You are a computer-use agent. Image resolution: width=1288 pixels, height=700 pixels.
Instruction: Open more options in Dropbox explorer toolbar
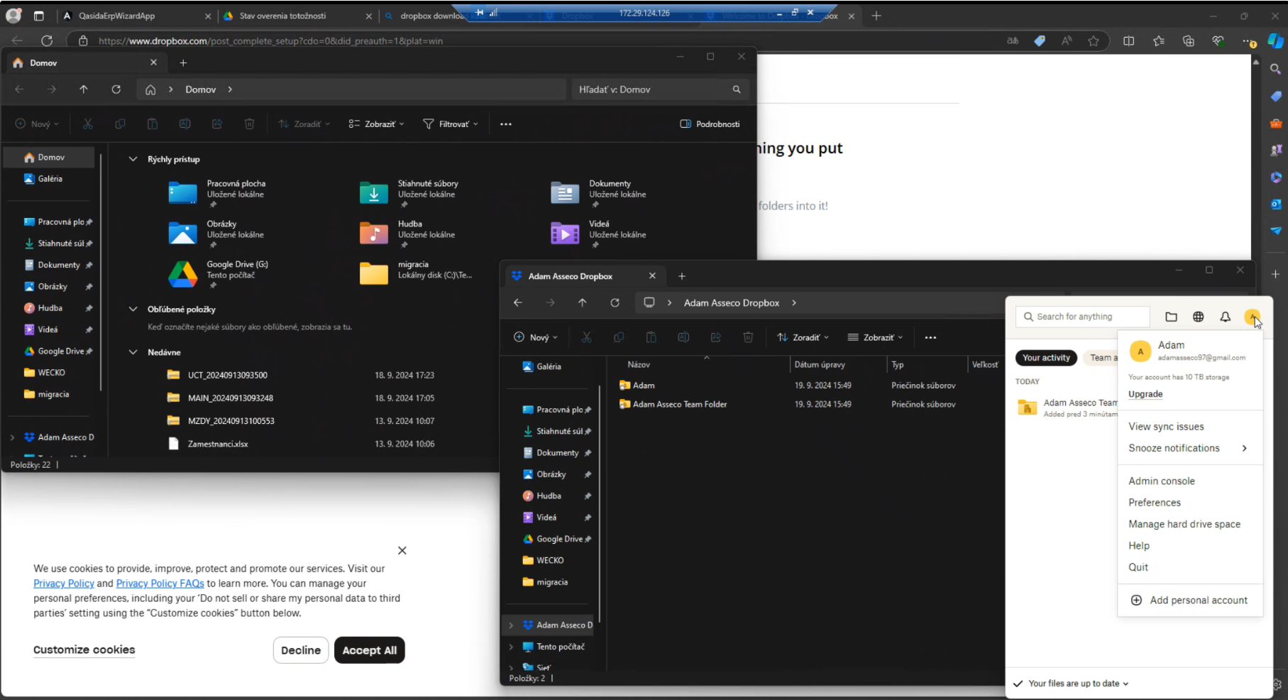click(930, 337)
